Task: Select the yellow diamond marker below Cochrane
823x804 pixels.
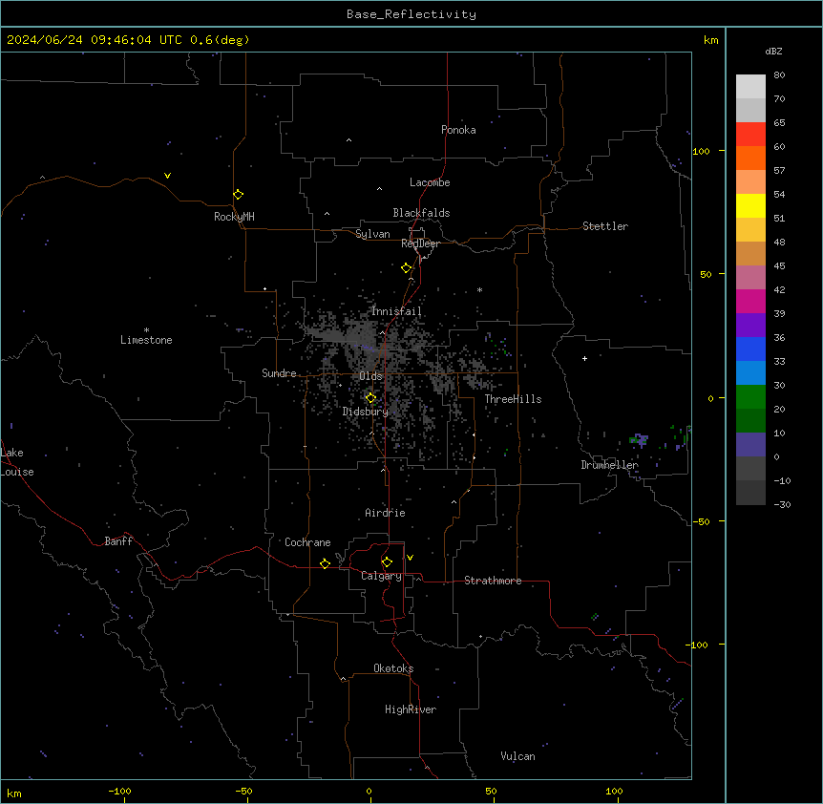Action: point(325,563)
